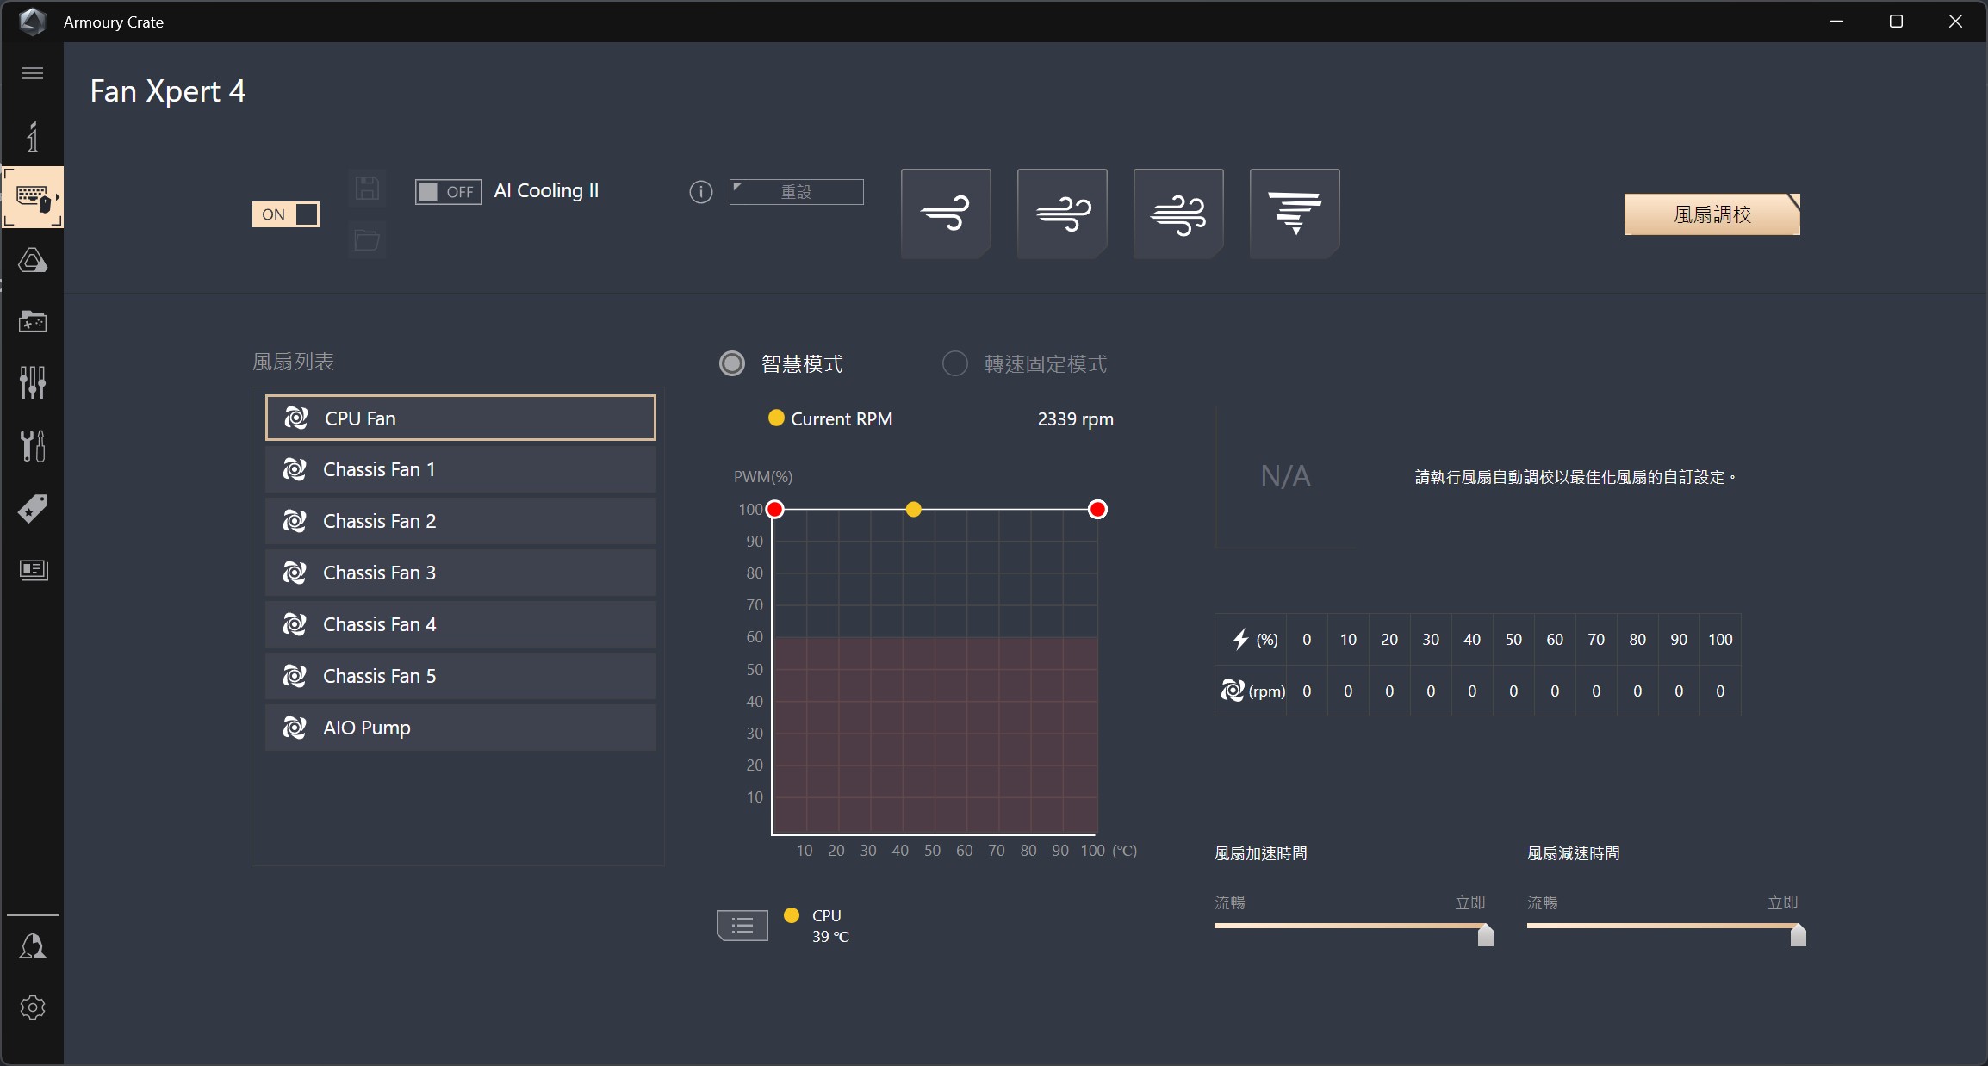
Task: Open Settings gear icon in sidebar
Action: tap(33, 1007)
